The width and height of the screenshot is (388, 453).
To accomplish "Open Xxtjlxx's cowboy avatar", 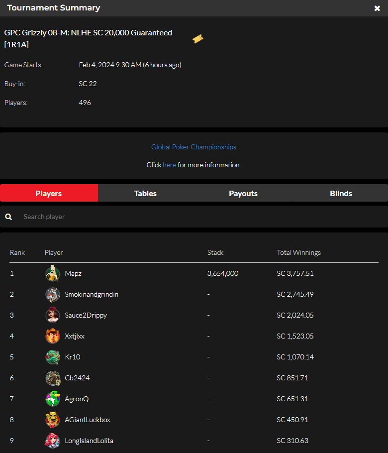I will click(x=53, y=336).
